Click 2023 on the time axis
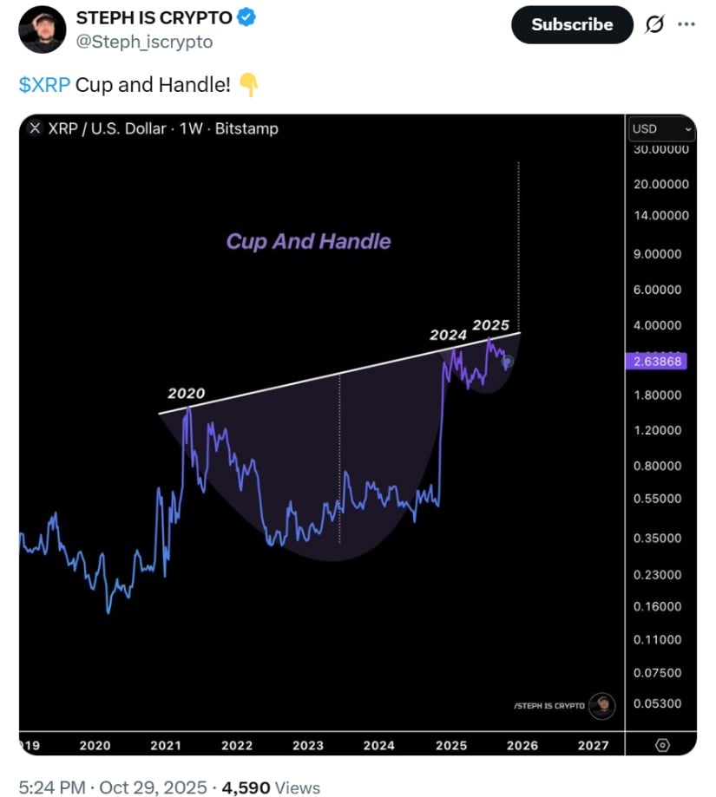716x797 pixels. click(308, 745)
